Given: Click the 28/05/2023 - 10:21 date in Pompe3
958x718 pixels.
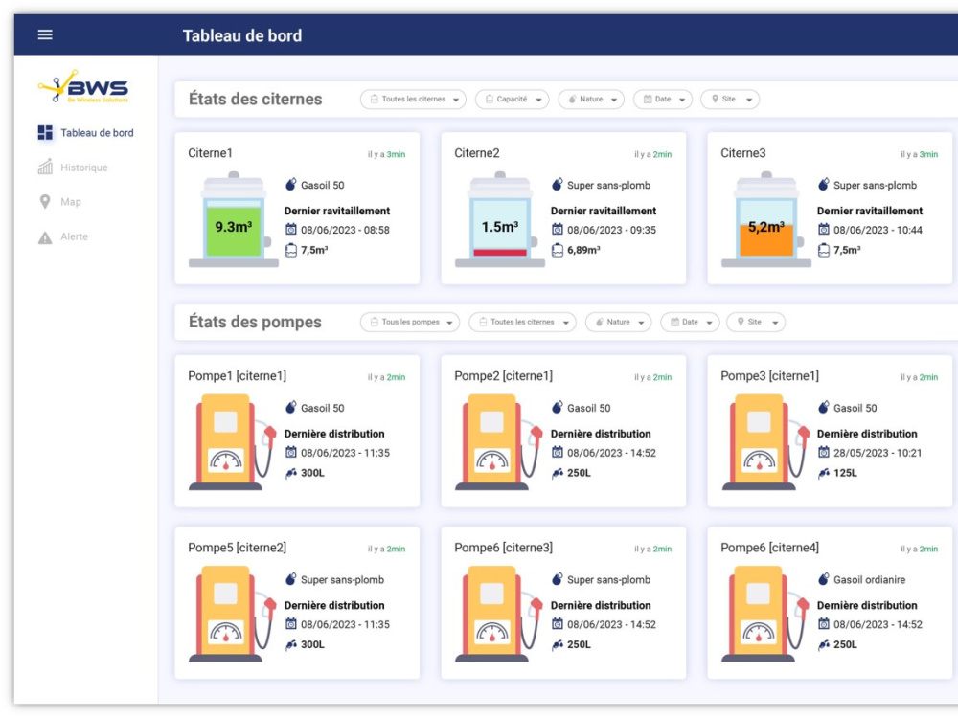Looking at the screenshot, I should pyautogui.click(x=878, y=453).
